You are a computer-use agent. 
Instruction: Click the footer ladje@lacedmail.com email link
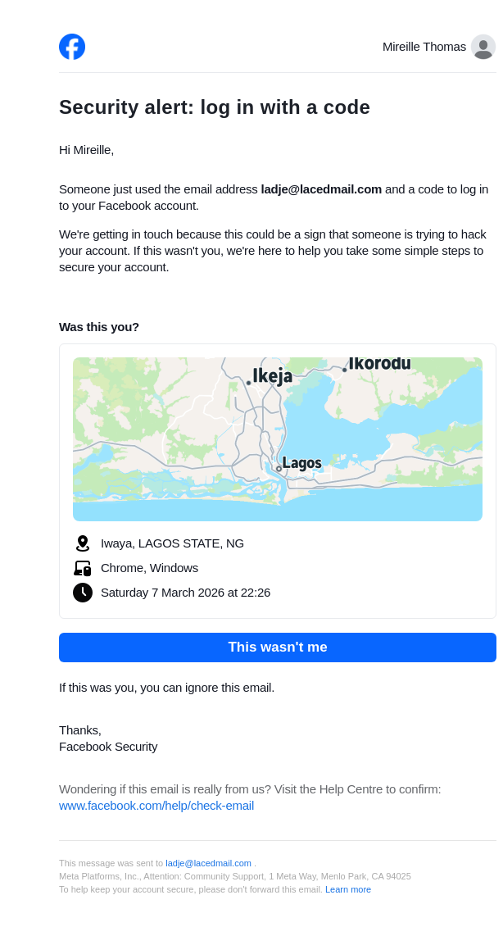(x=208, y=863)
